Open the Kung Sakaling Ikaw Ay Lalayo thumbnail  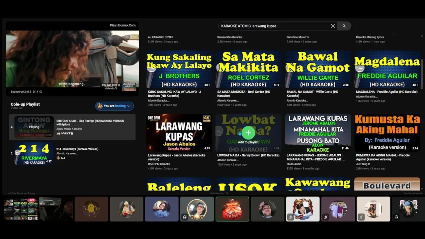(179, 69)
